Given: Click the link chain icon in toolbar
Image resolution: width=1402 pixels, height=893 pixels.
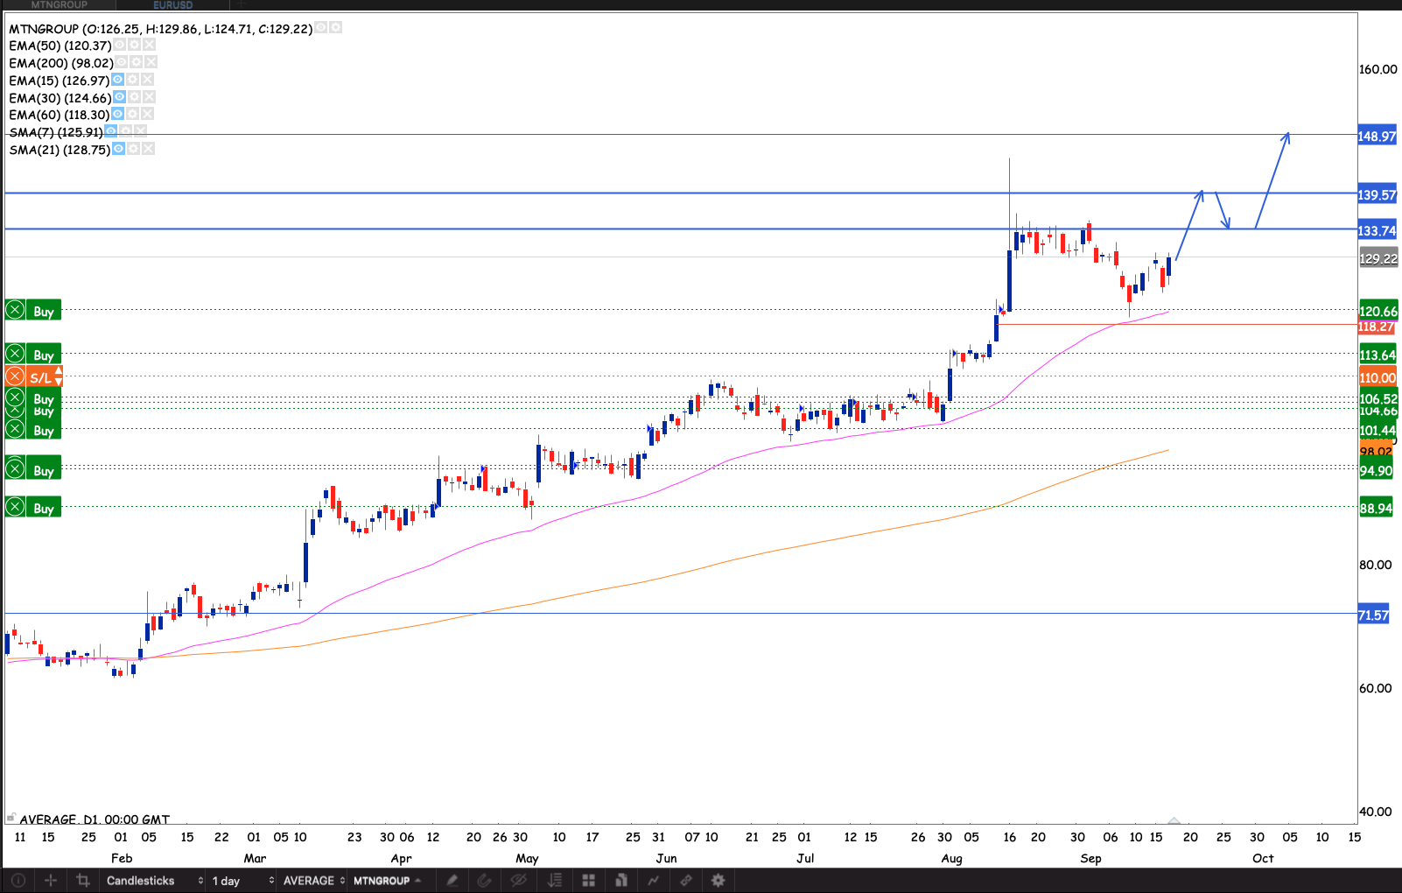Looking at the screenshot, I should [686, 881].
